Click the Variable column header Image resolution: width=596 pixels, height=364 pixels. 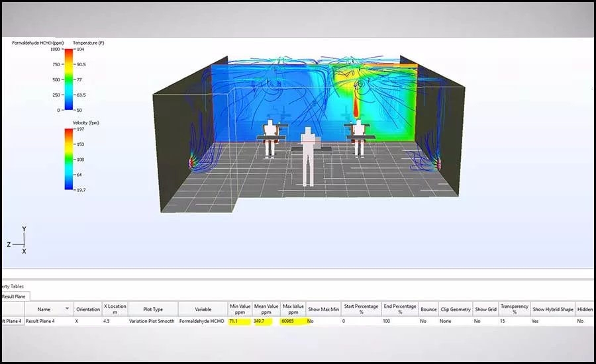[203, 309]
